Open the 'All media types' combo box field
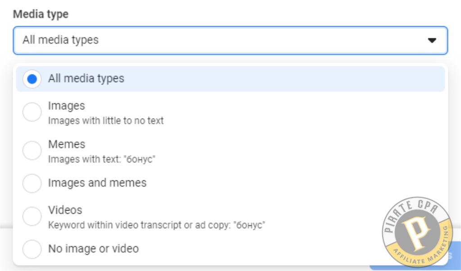Viewport: 461px width, 271px height. click(x=230, y=40)
